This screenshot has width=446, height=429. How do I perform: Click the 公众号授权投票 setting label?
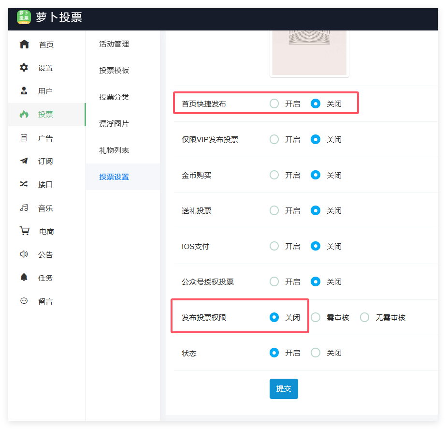[208, 282]
